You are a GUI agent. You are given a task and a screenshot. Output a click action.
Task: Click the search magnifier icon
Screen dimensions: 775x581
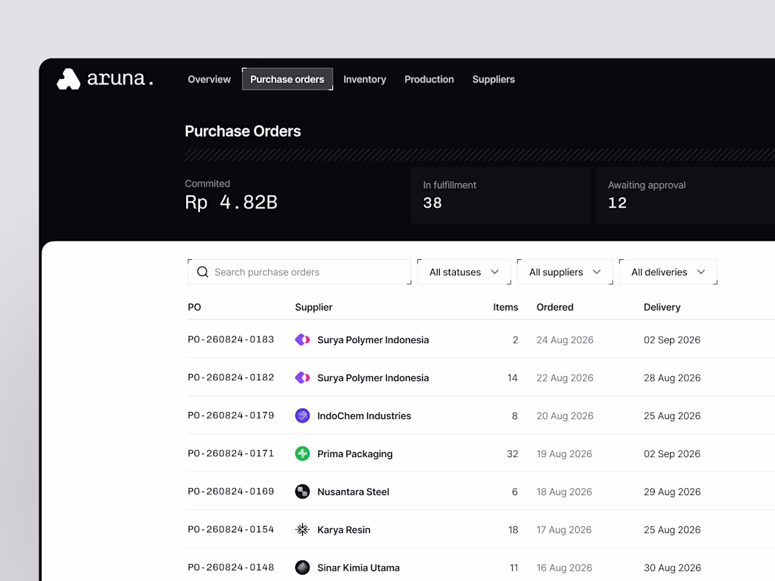coord(203,272)
